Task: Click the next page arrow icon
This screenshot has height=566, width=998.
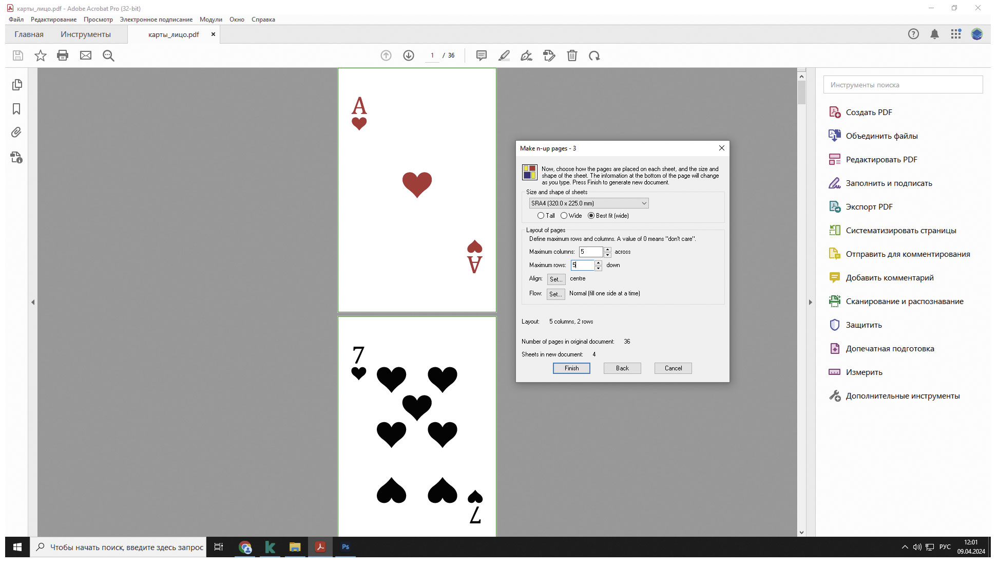Action: point(409,55)
